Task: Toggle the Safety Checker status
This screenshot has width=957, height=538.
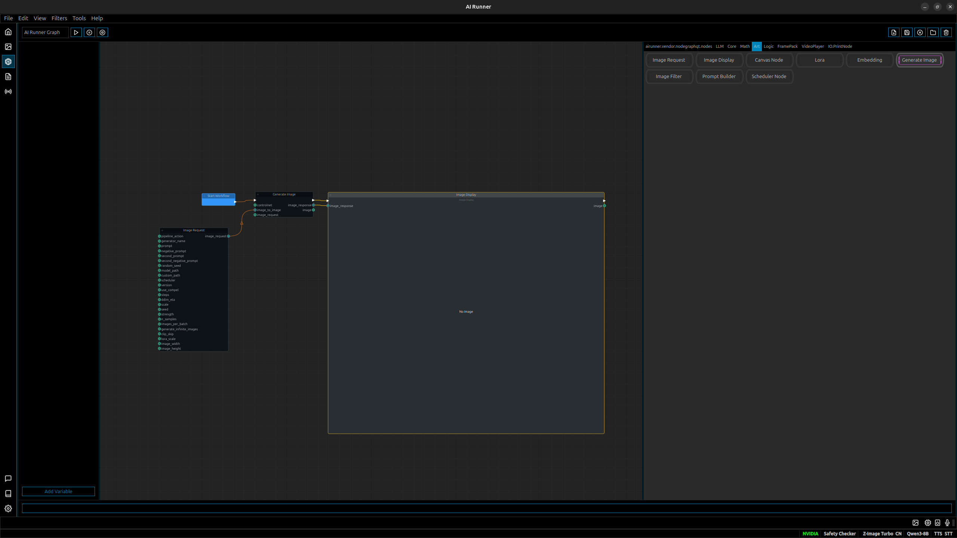Action: 839,534
